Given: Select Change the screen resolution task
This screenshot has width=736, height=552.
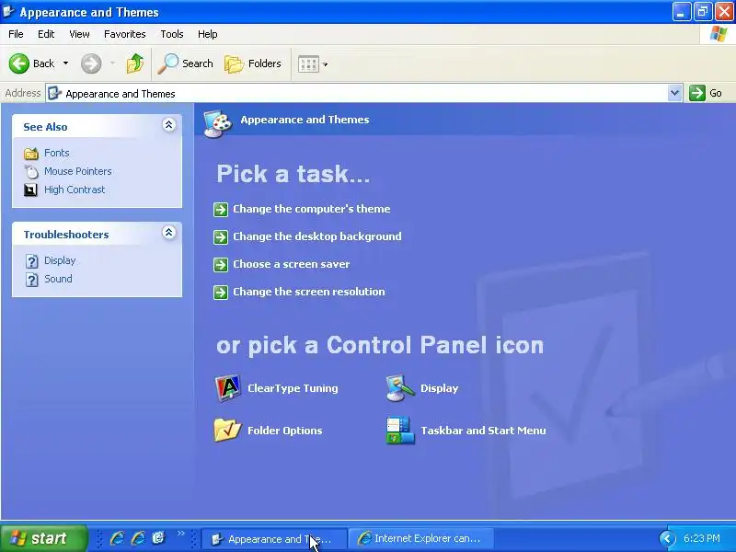Looking at the screenshot, I should (x=309, y=292).
